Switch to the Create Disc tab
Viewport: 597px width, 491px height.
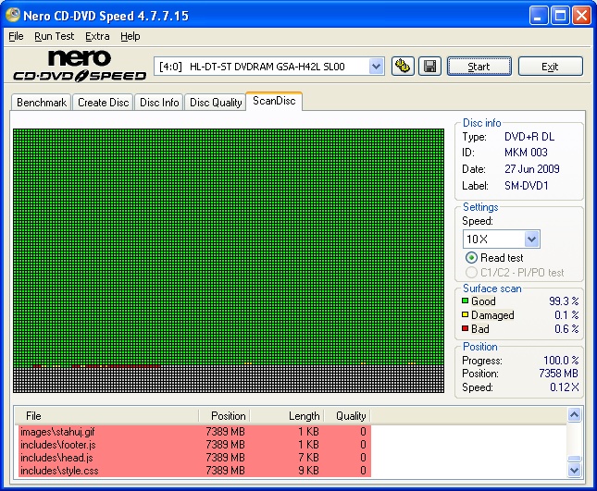(103, 103)
